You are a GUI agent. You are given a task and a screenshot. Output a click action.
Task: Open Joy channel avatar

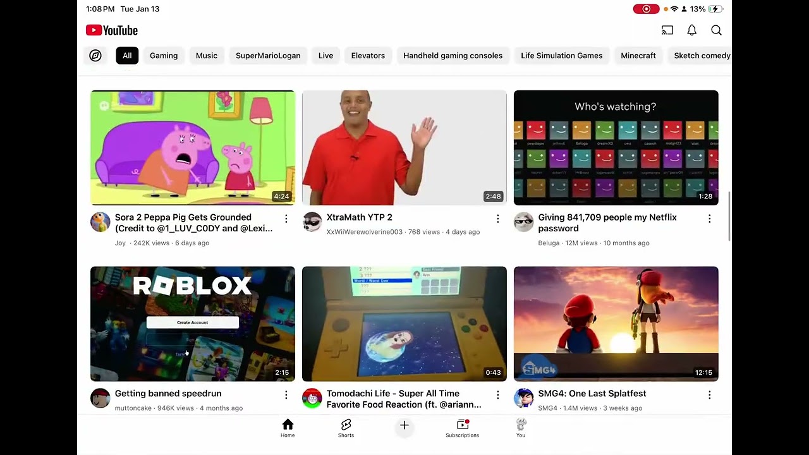coord(100,222)
